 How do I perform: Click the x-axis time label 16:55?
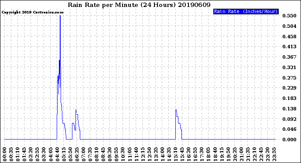[x=195, y=154]
